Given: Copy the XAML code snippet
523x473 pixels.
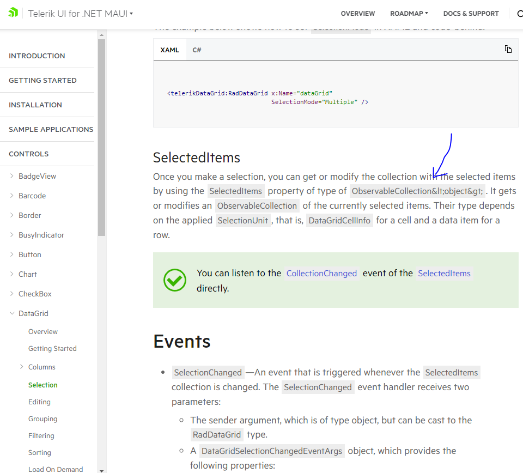Looking at the screenshot, I should [x=508, y=49].
